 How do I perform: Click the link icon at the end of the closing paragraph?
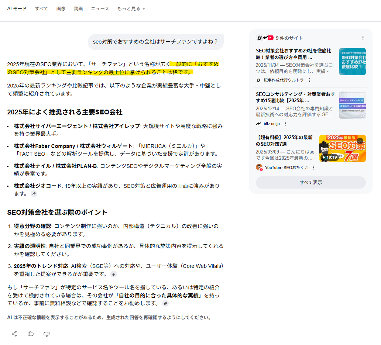pos(166,303)
